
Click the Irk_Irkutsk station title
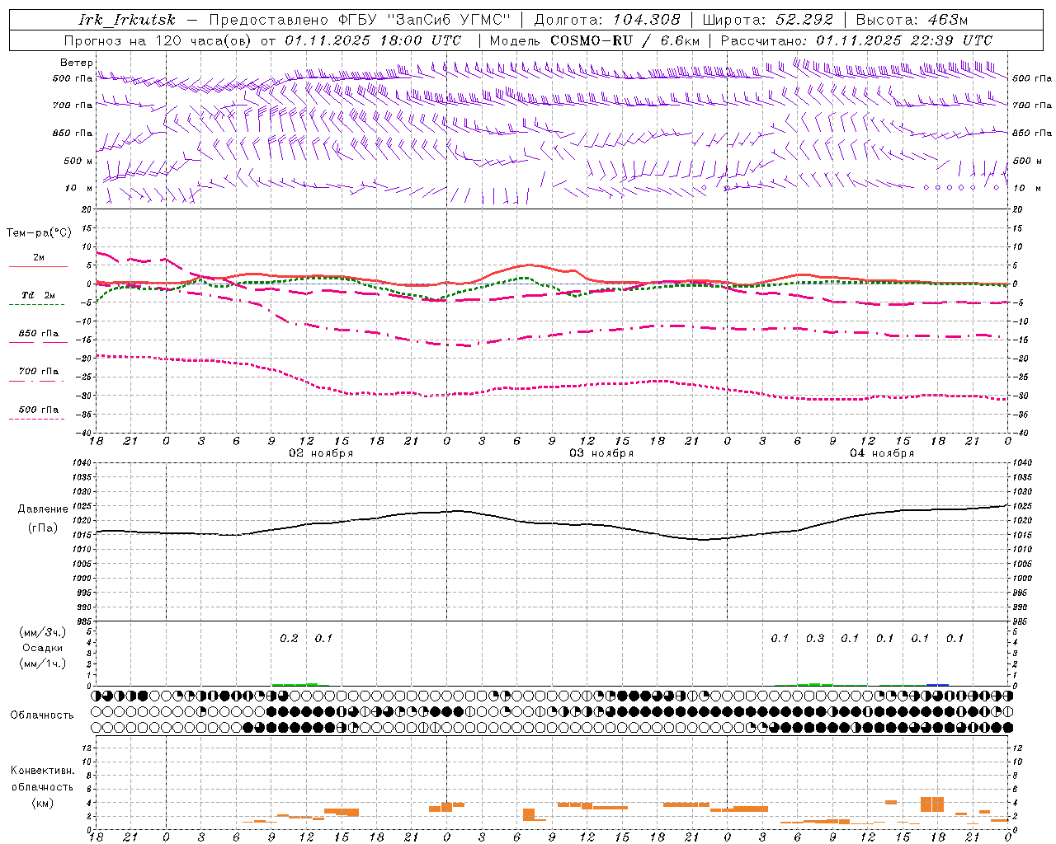coord(127,20)
